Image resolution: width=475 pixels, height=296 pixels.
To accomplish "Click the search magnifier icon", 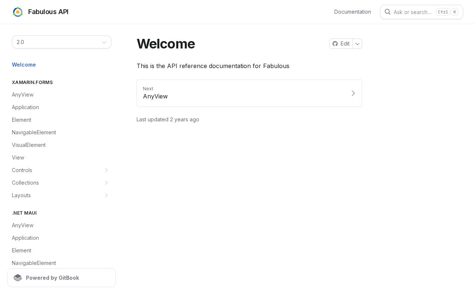I will point(387,12).
